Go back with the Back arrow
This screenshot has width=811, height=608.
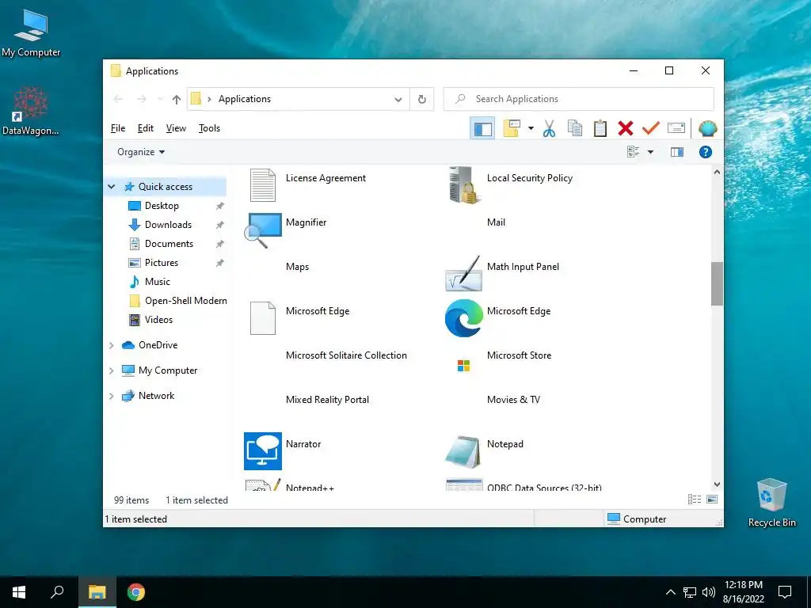point(118,99)
